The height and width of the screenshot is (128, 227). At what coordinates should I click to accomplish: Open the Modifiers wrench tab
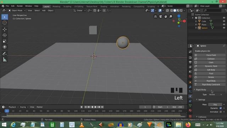pyautogui.click(x=190, y=87)
